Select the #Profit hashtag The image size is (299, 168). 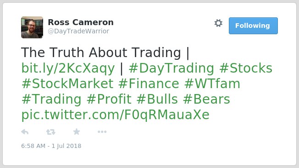click(x=109, y=99)
